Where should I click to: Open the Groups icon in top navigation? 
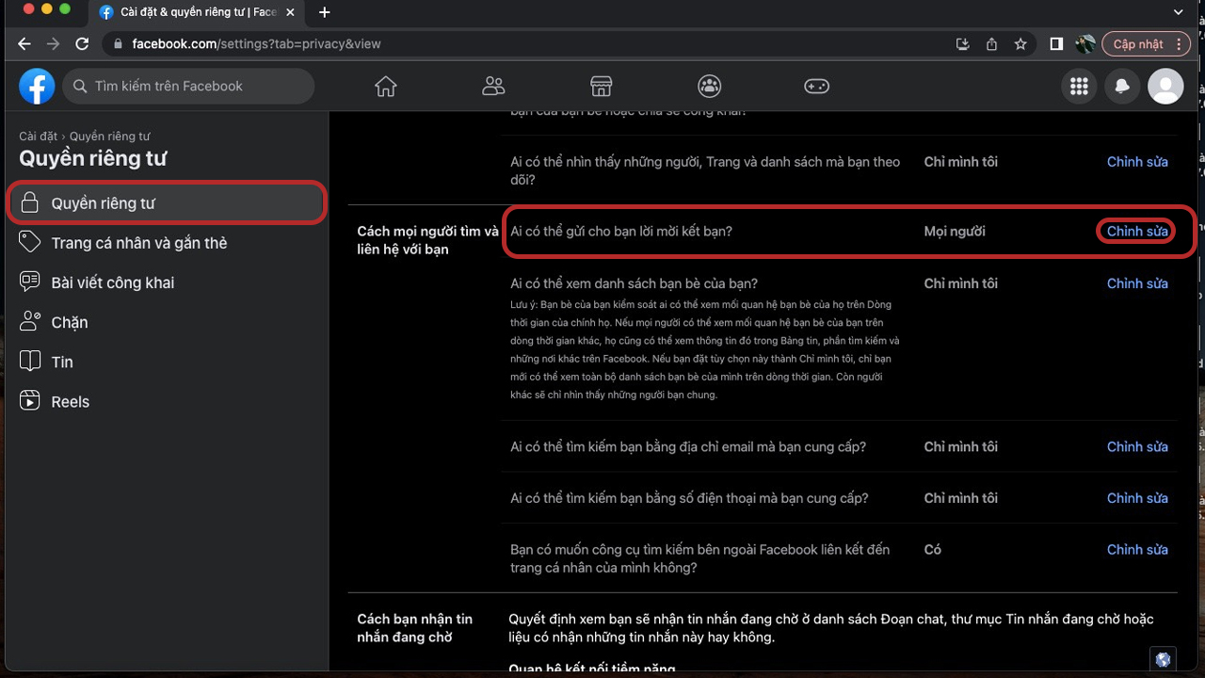[709, 87]
